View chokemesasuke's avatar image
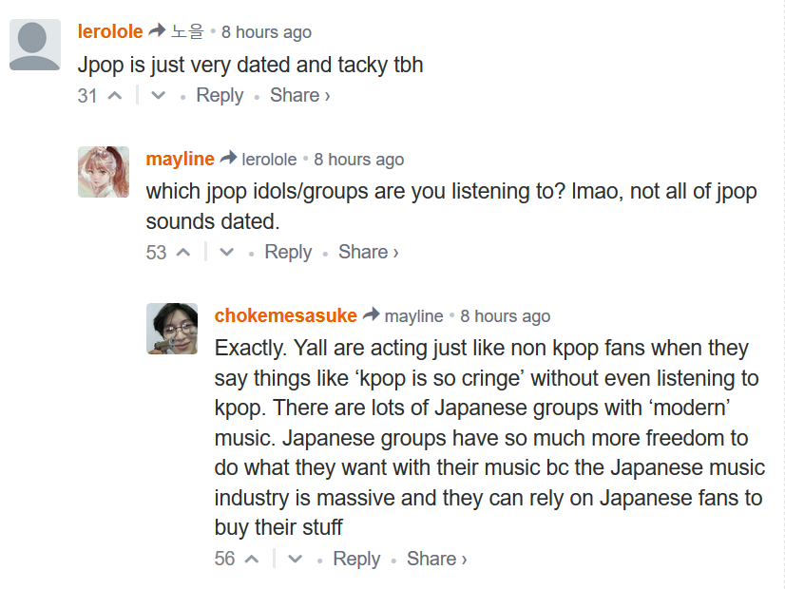 172,329
